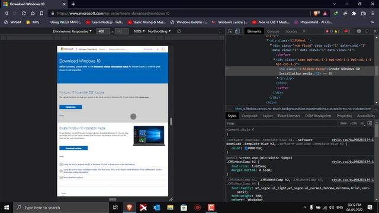Close the Download Windows 10 tab
This screenshot has height=213, width=379.
pos(65,4)
